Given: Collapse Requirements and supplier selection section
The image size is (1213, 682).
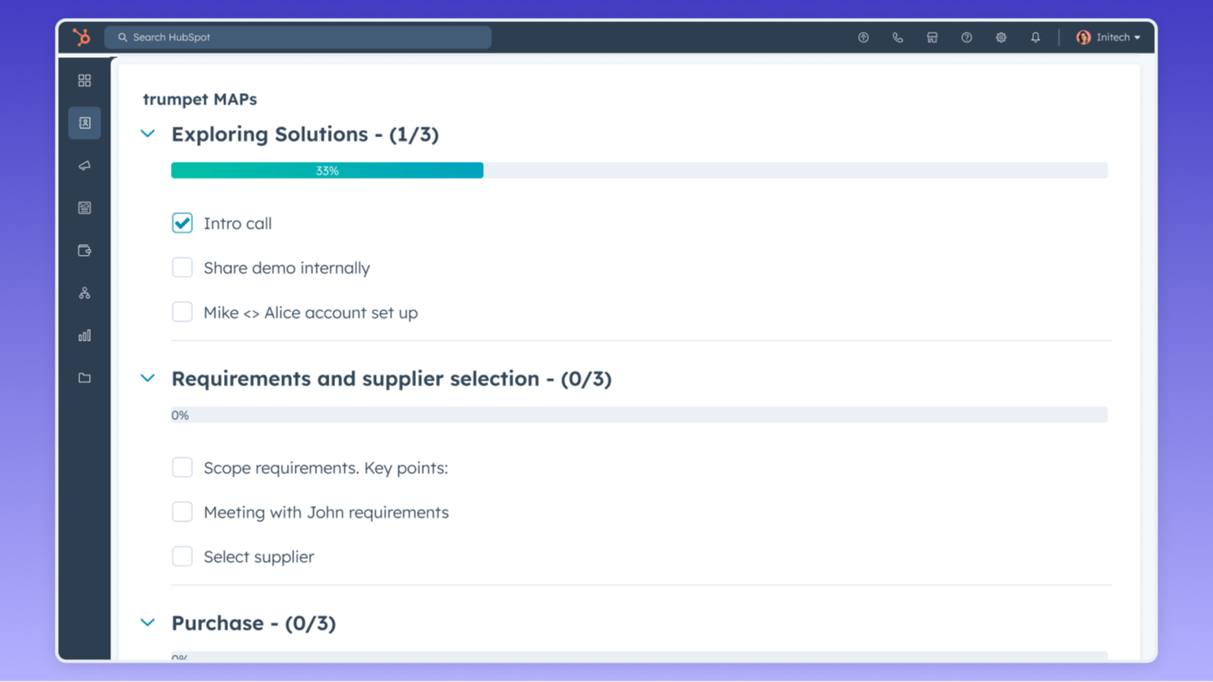Looking at the screenshot, I should point(148,378).
